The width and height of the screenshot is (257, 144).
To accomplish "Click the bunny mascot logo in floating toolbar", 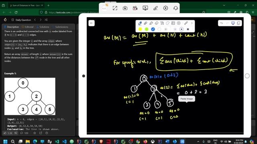I will coord(104,8).
